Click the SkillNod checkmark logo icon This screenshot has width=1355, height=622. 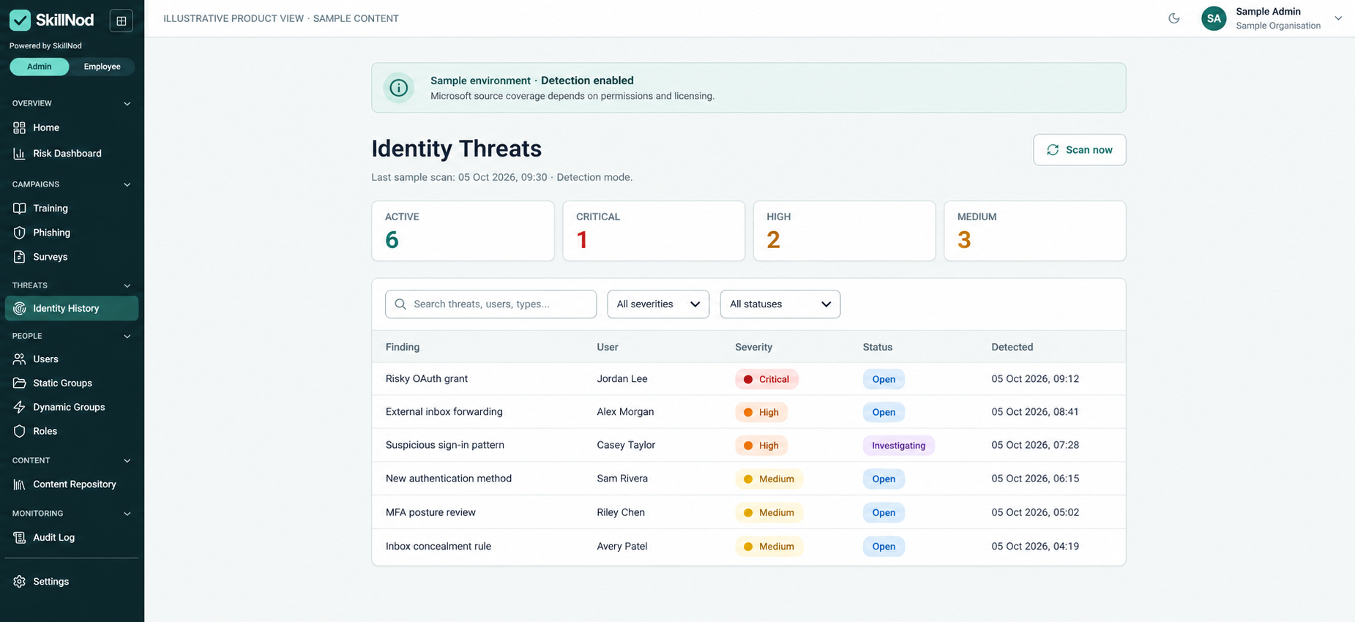20,20
